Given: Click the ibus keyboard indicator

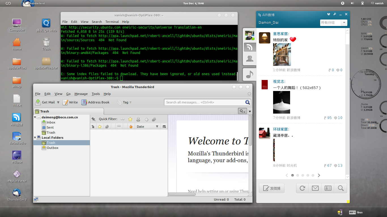Looking at the screenshot, I should tap(356, 212).
